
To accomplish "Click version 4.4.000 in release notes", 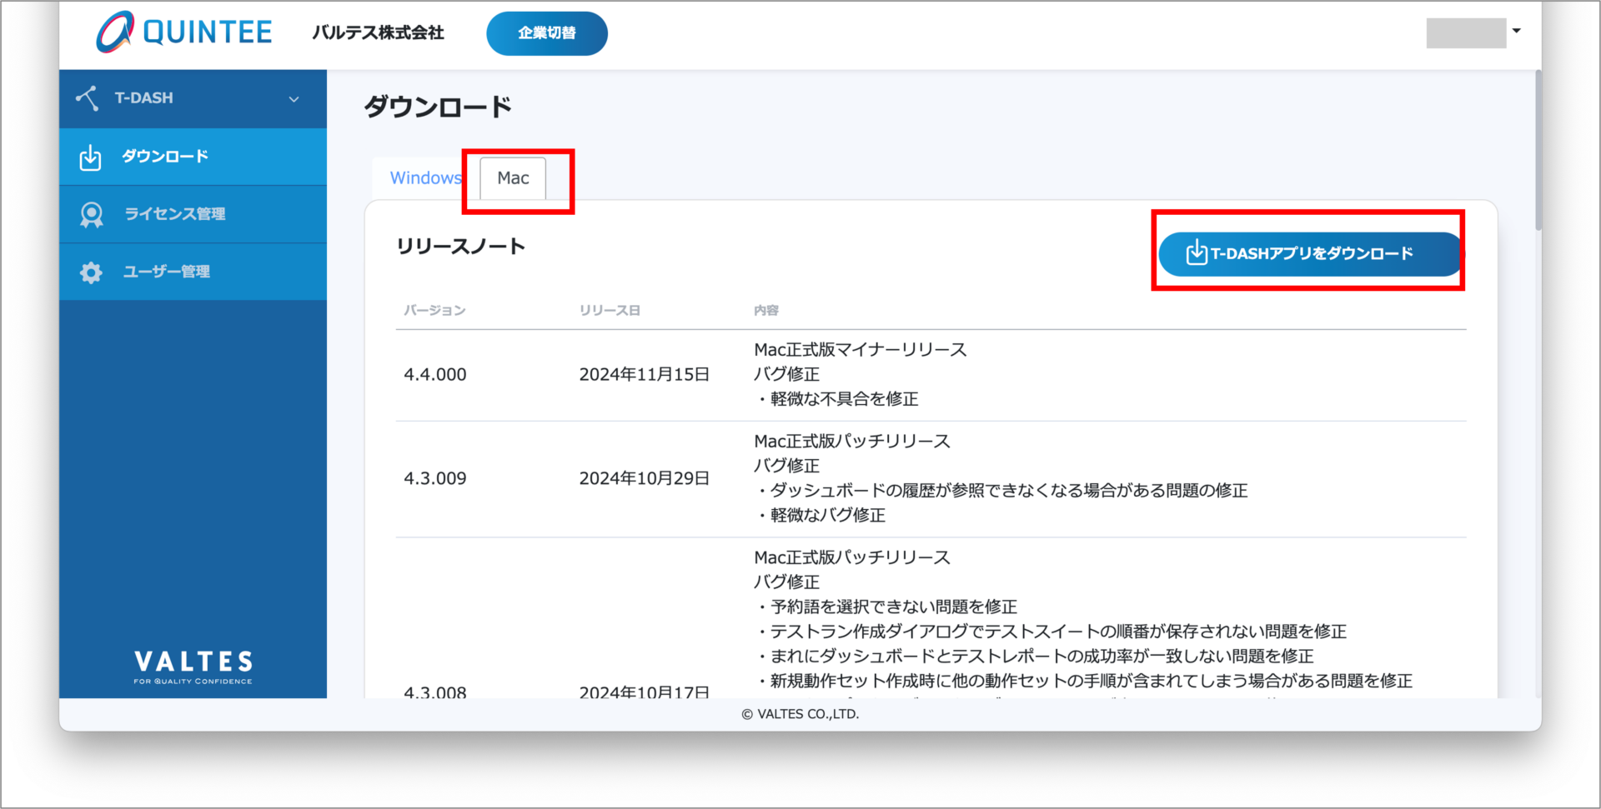I will coord(435,375).
